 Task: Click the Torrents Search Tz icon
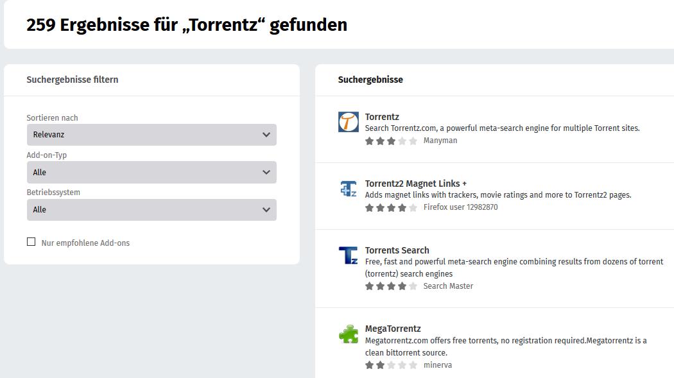pyautogui.click(x=349, y=255)
